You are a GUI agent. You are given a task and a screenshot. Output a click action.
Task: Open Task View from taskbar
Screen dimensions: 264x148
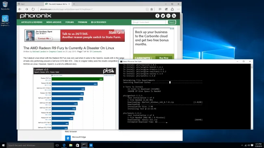pos(57,145)
